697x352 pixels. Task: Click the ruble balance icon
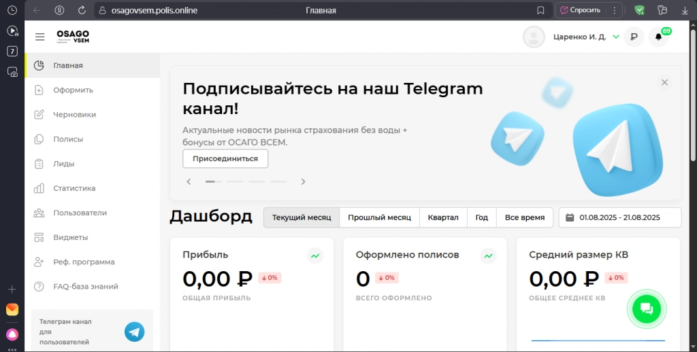(x=634, y=37)
